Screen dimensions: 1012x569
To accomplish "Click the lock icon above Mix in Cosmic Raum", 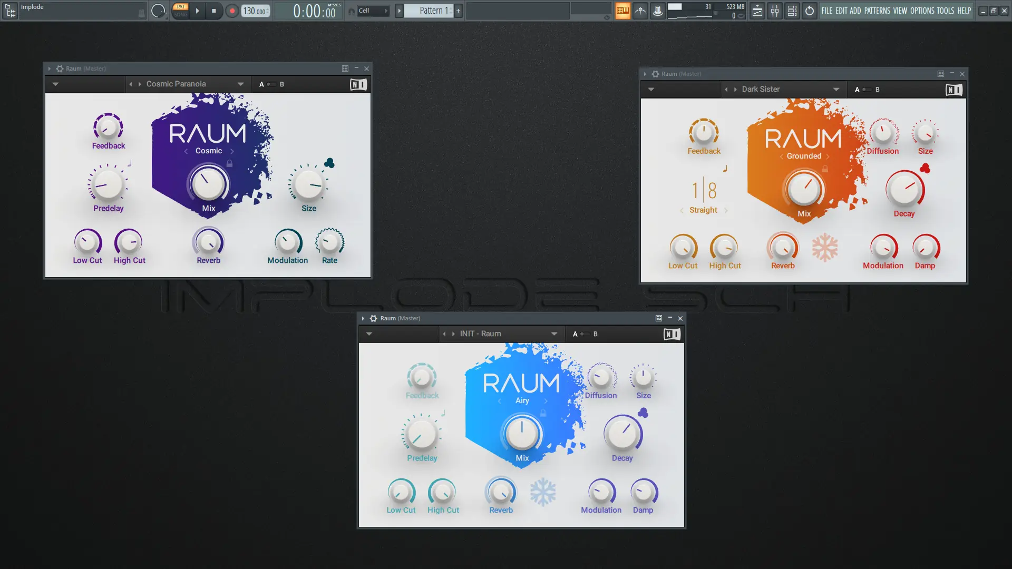I will click(x=229, y=163).
